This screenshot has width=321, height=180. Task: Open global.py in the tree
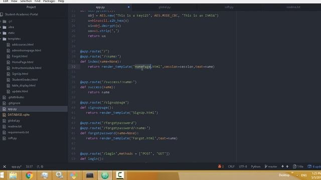pyautogui.click(x=14, y=120)
